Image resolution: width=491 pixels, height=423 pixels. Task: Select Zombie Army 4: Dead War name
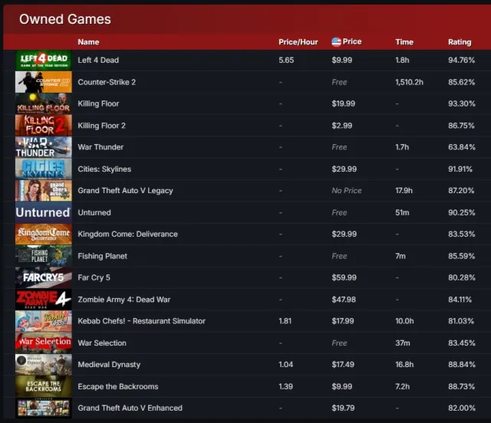coord(124,300)
